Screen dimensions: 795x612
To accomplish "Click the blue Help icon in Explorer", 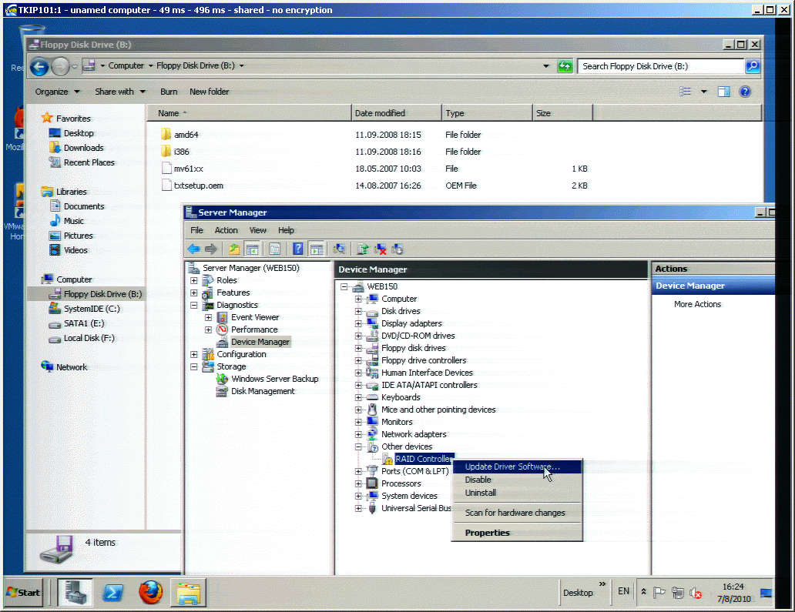I will click(x=745, y=92).
